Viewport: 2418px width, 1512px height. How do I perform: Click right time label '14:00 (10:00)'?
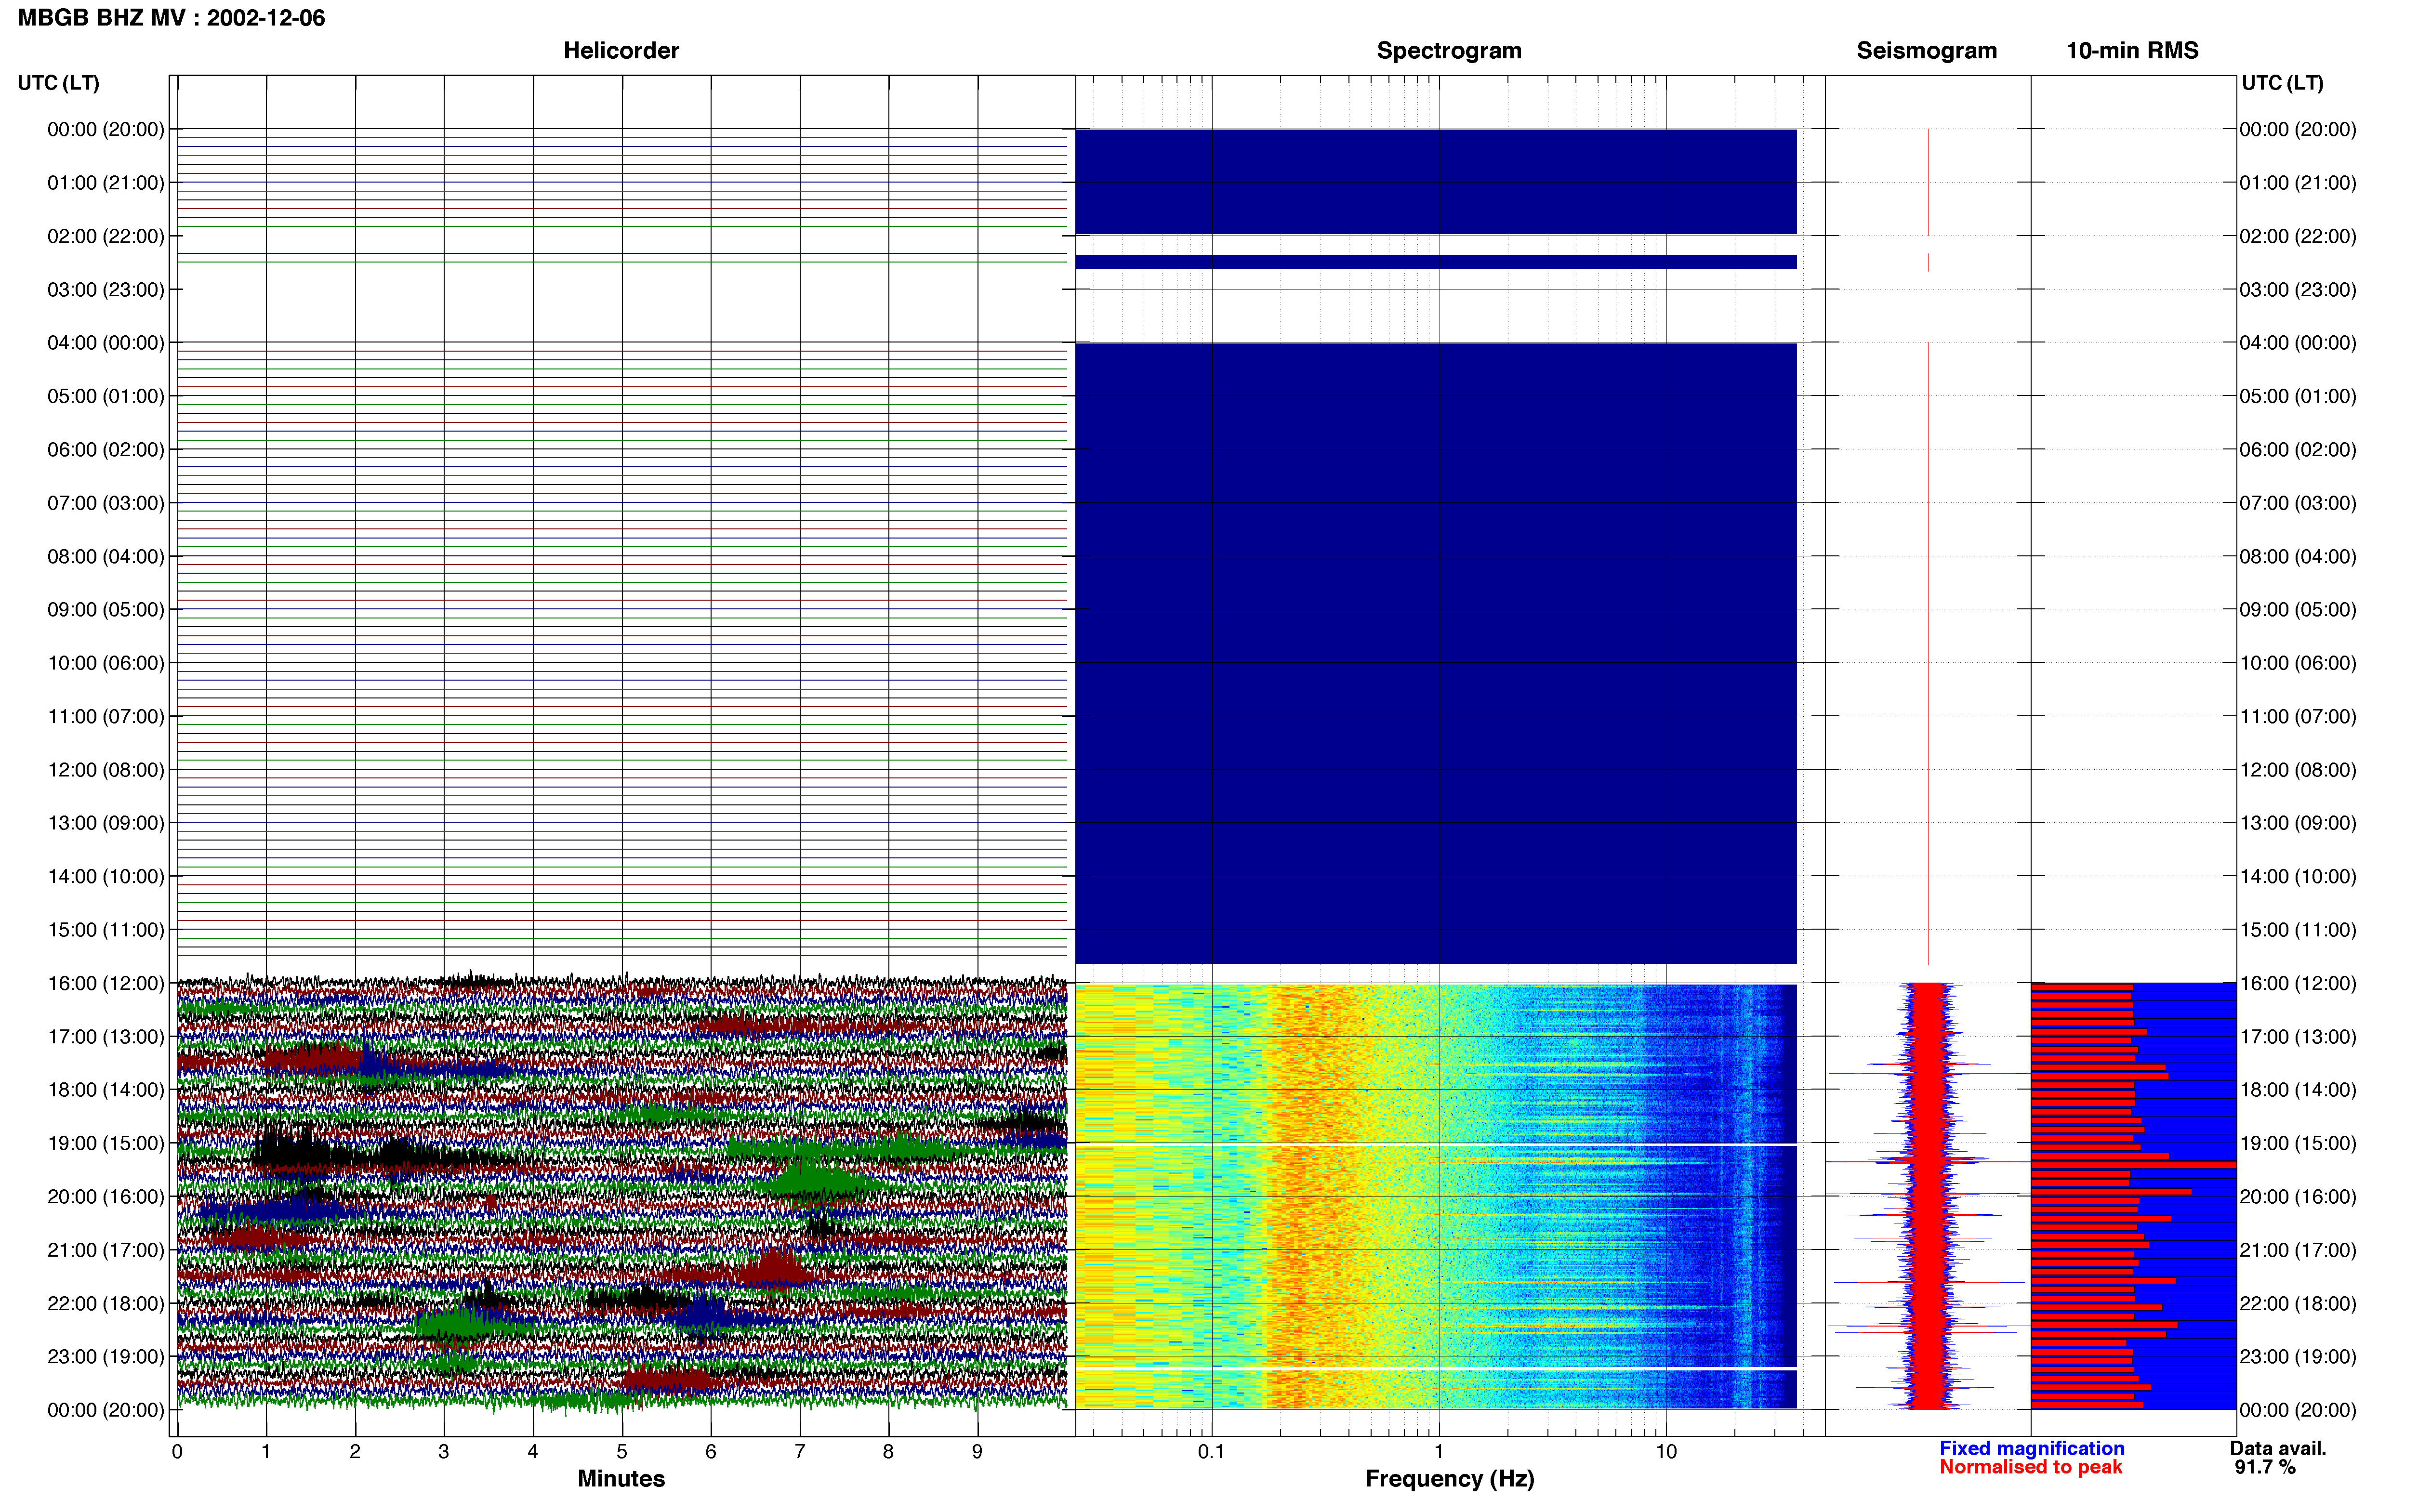(2298, 876)
